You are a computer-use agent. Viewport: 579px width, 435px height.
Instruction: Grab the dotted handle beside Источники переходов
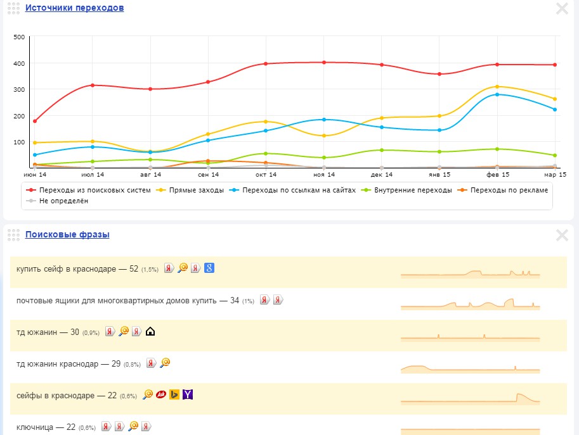14,8
